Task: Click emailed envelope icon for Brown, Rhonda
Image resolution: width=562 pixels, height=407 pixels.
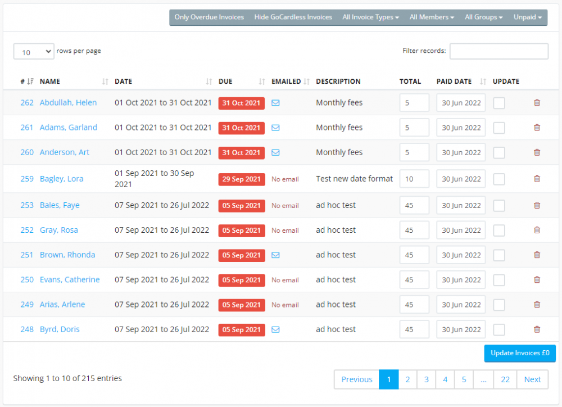Action: pos(275,255)
